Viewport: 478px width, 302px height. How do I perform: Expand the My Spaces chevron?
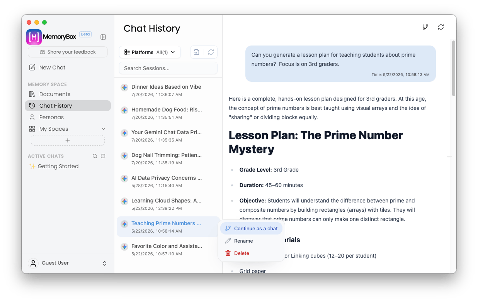click(x=103, y=129)
